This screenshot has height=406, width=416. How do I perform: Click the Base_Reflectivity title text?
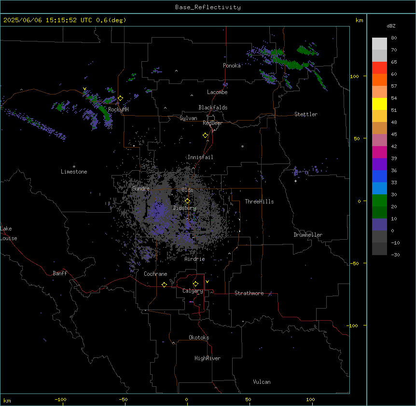[x=208, y=7]
